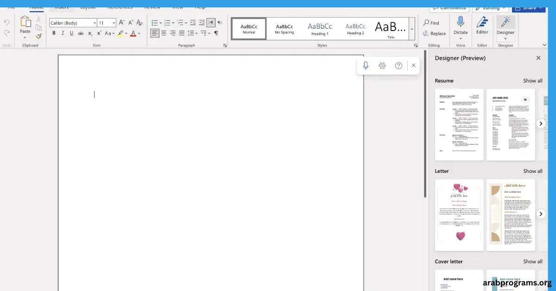Open Paragraph settings dialog launcher
Screen dimensions: 556x291
[x=225, y=45]
